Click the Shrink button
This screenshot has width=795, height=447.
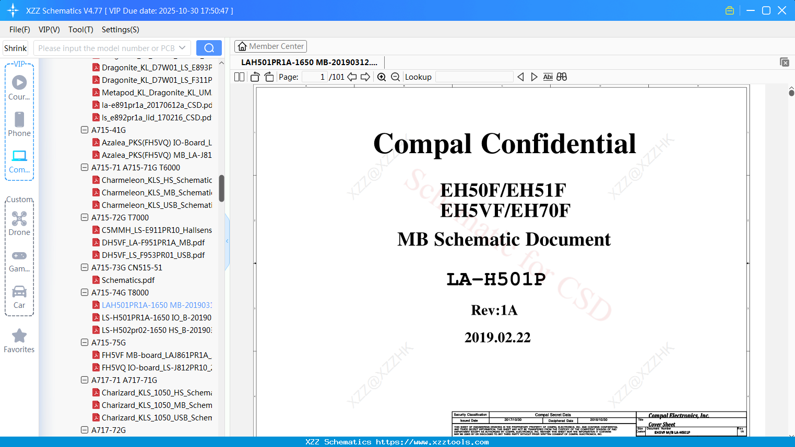tap(15, 48)
